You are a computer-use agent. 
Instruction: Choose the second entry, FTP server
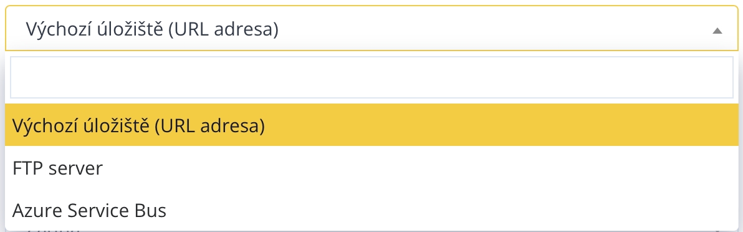[x=371, y=168]
